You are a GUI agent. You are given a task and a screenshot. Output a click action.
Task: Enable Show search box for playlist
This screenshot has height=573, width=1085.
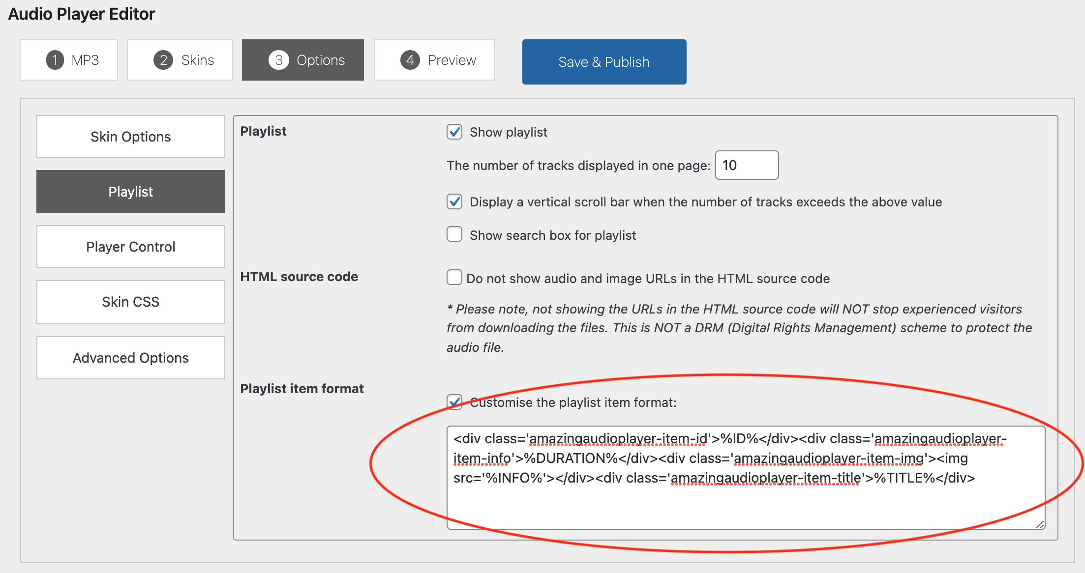[454, 234]
